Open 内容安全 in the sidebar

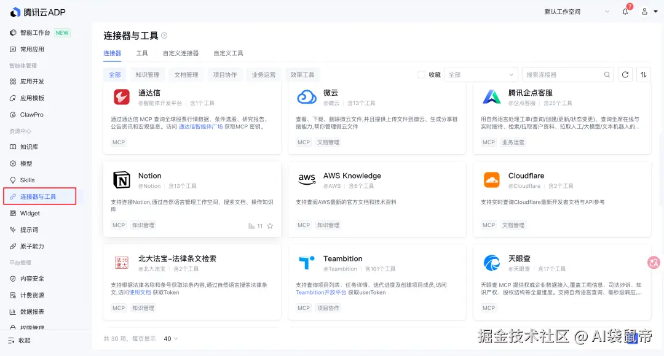point(32,278)
